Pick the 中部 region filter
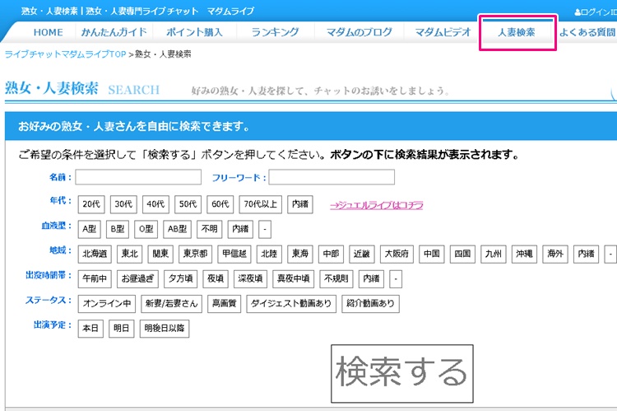 [x=331, y=254]
